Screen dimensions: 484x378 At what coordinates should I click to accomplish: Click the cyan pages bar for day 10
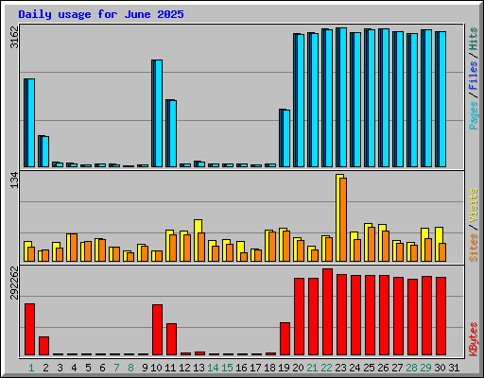pyautogui.click(x=159, y=113)
